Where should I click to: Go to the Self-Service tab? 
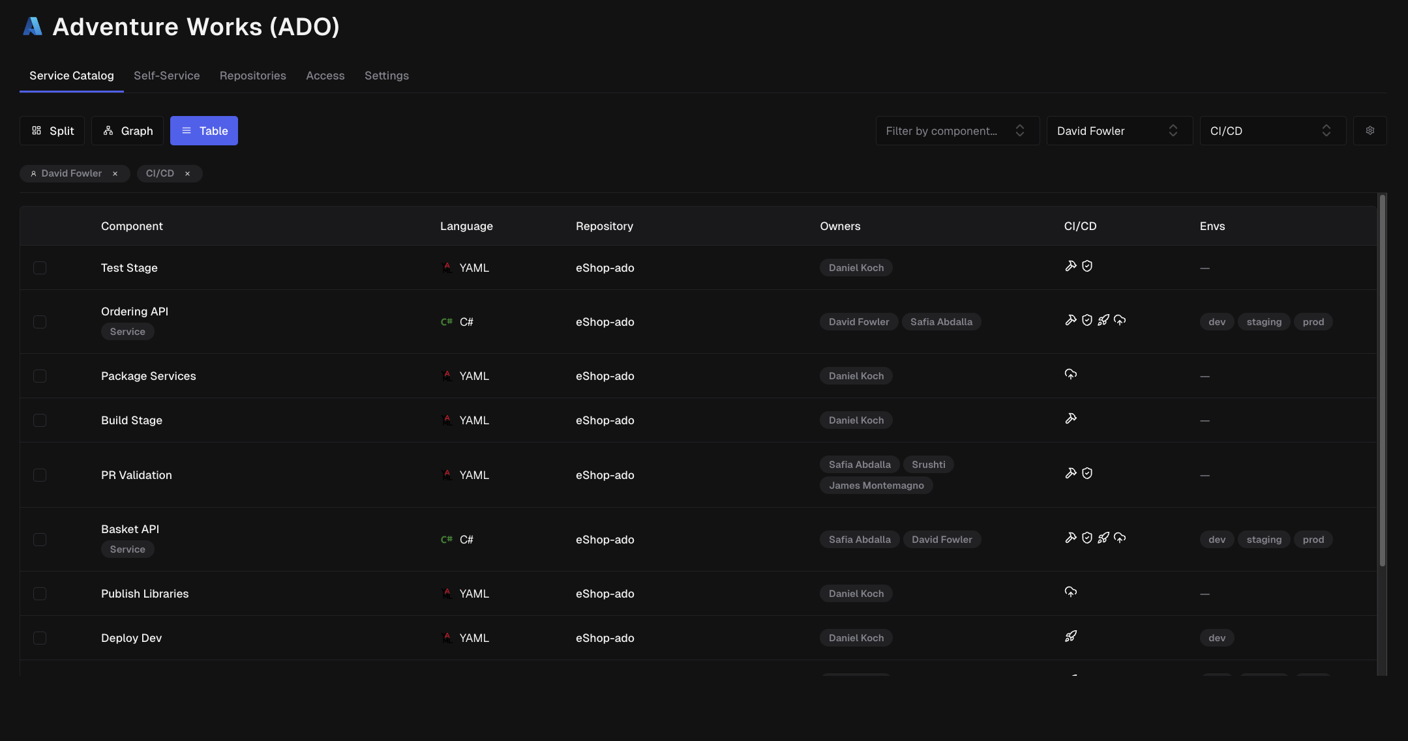pos(166,76)
